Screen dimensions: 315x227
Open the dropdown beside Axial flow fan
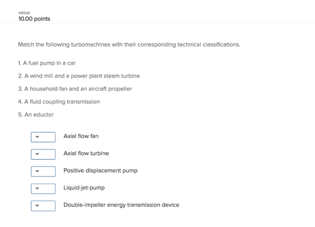coord(43,137)
